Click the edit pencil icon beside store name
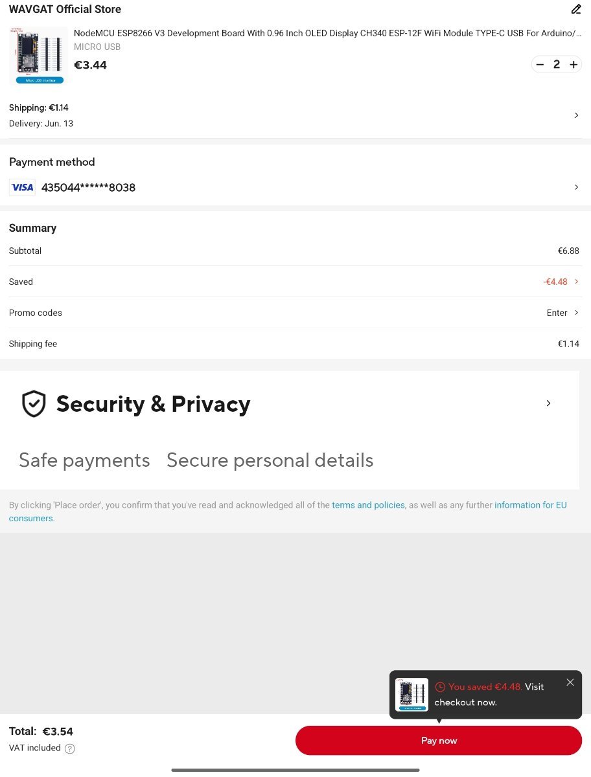591x777 pixels. click(576, 9)
